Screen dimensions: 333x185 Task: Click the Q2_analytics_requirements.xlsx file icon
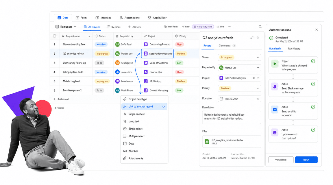(207, 141)
